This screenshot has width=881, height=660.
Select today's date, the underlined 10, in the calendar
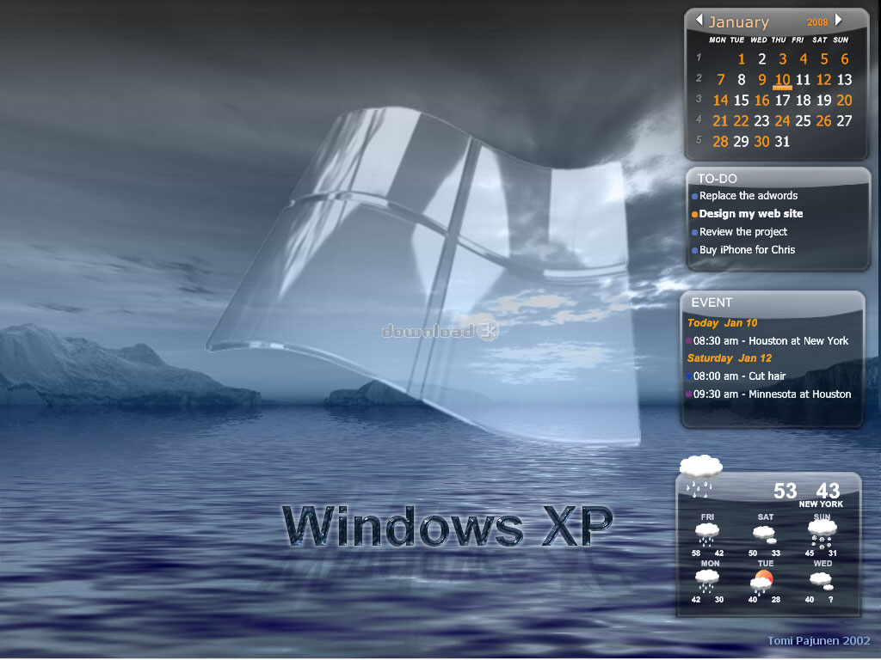pyautogui.click(x=783, y=80)
